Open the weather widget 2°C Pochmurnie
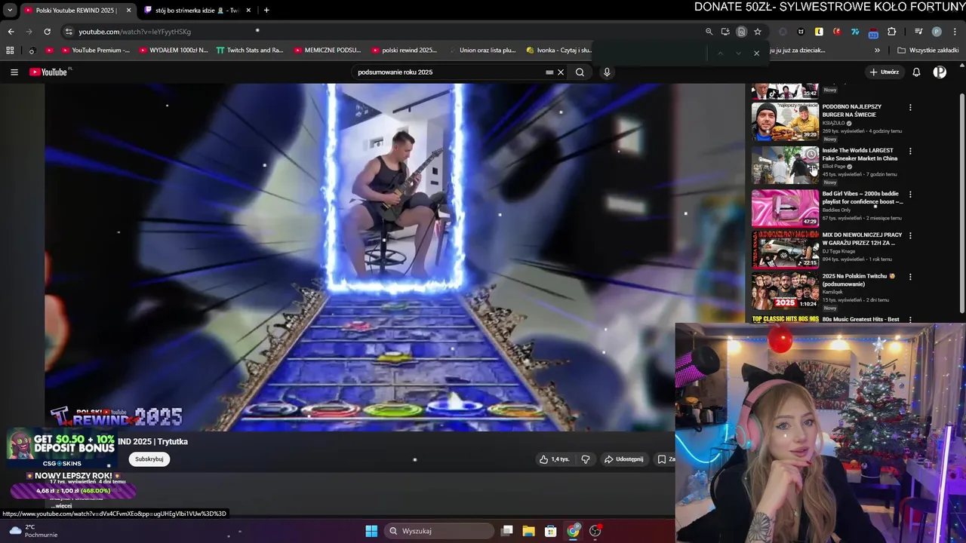 [32, 531]
